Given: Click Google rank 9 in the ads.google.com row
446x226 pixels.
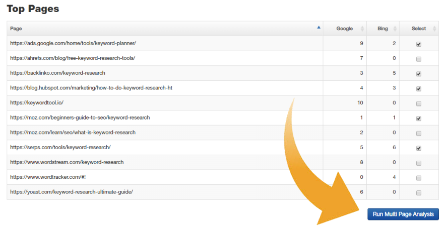Looking at the screenshot, I should tap(361, 43).
